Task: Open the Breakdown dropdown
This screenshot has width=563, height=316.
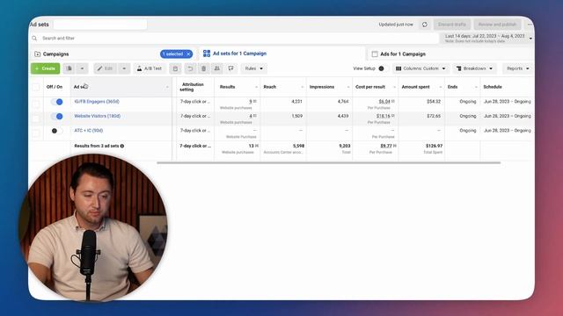Action: point(474,68)
